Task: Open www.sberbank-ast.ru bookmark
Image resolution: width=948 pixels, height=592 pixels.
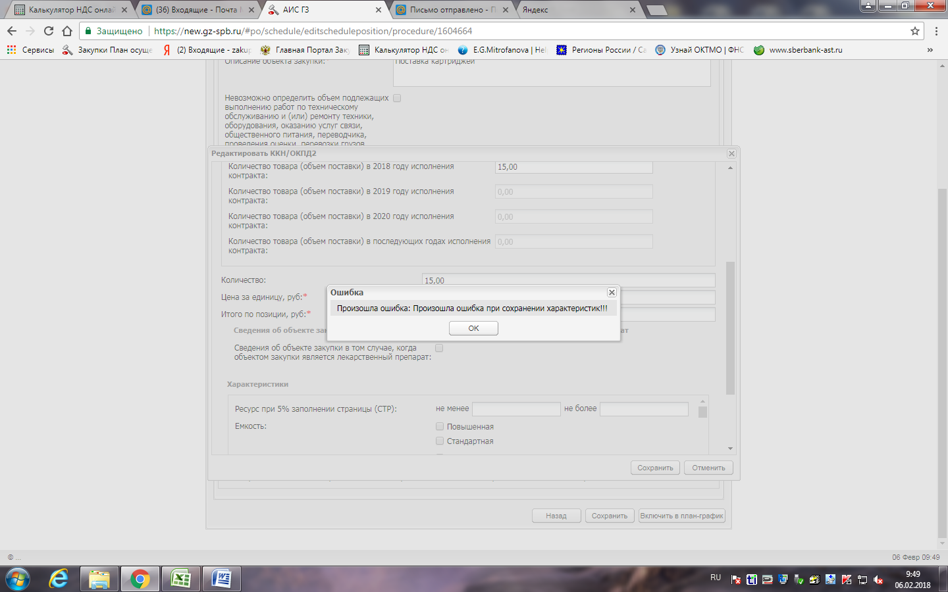Action: (x=798, y=50)
